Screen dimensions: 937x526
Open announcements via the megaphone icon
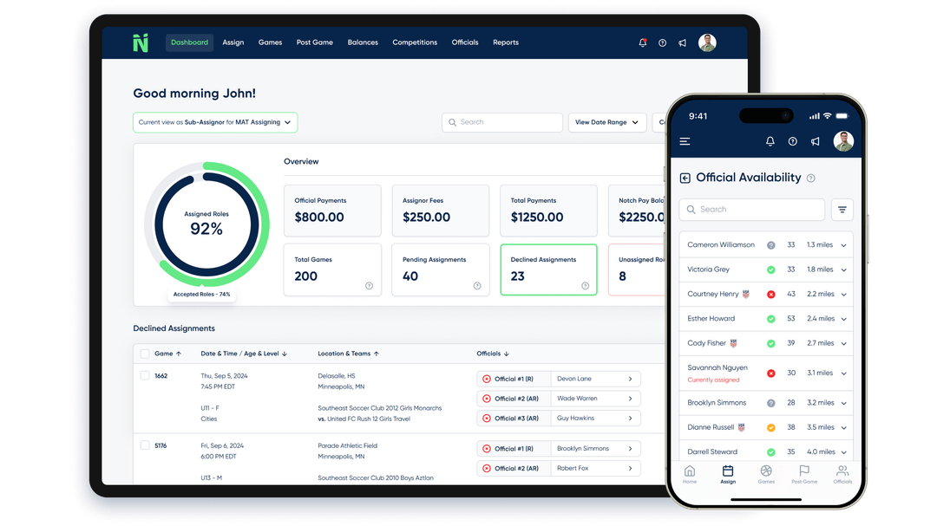[682, 42]
